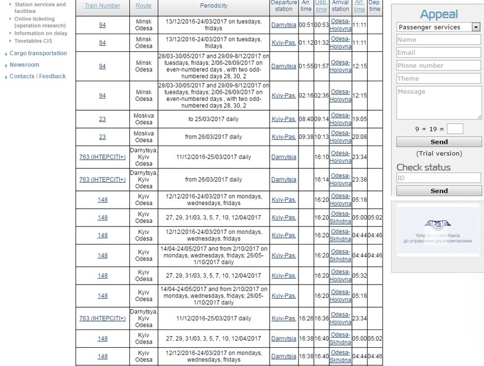Viewport: 484px width, 366px height.
Task: Expand Cargo transportation menu item
Action: [38, 53]
